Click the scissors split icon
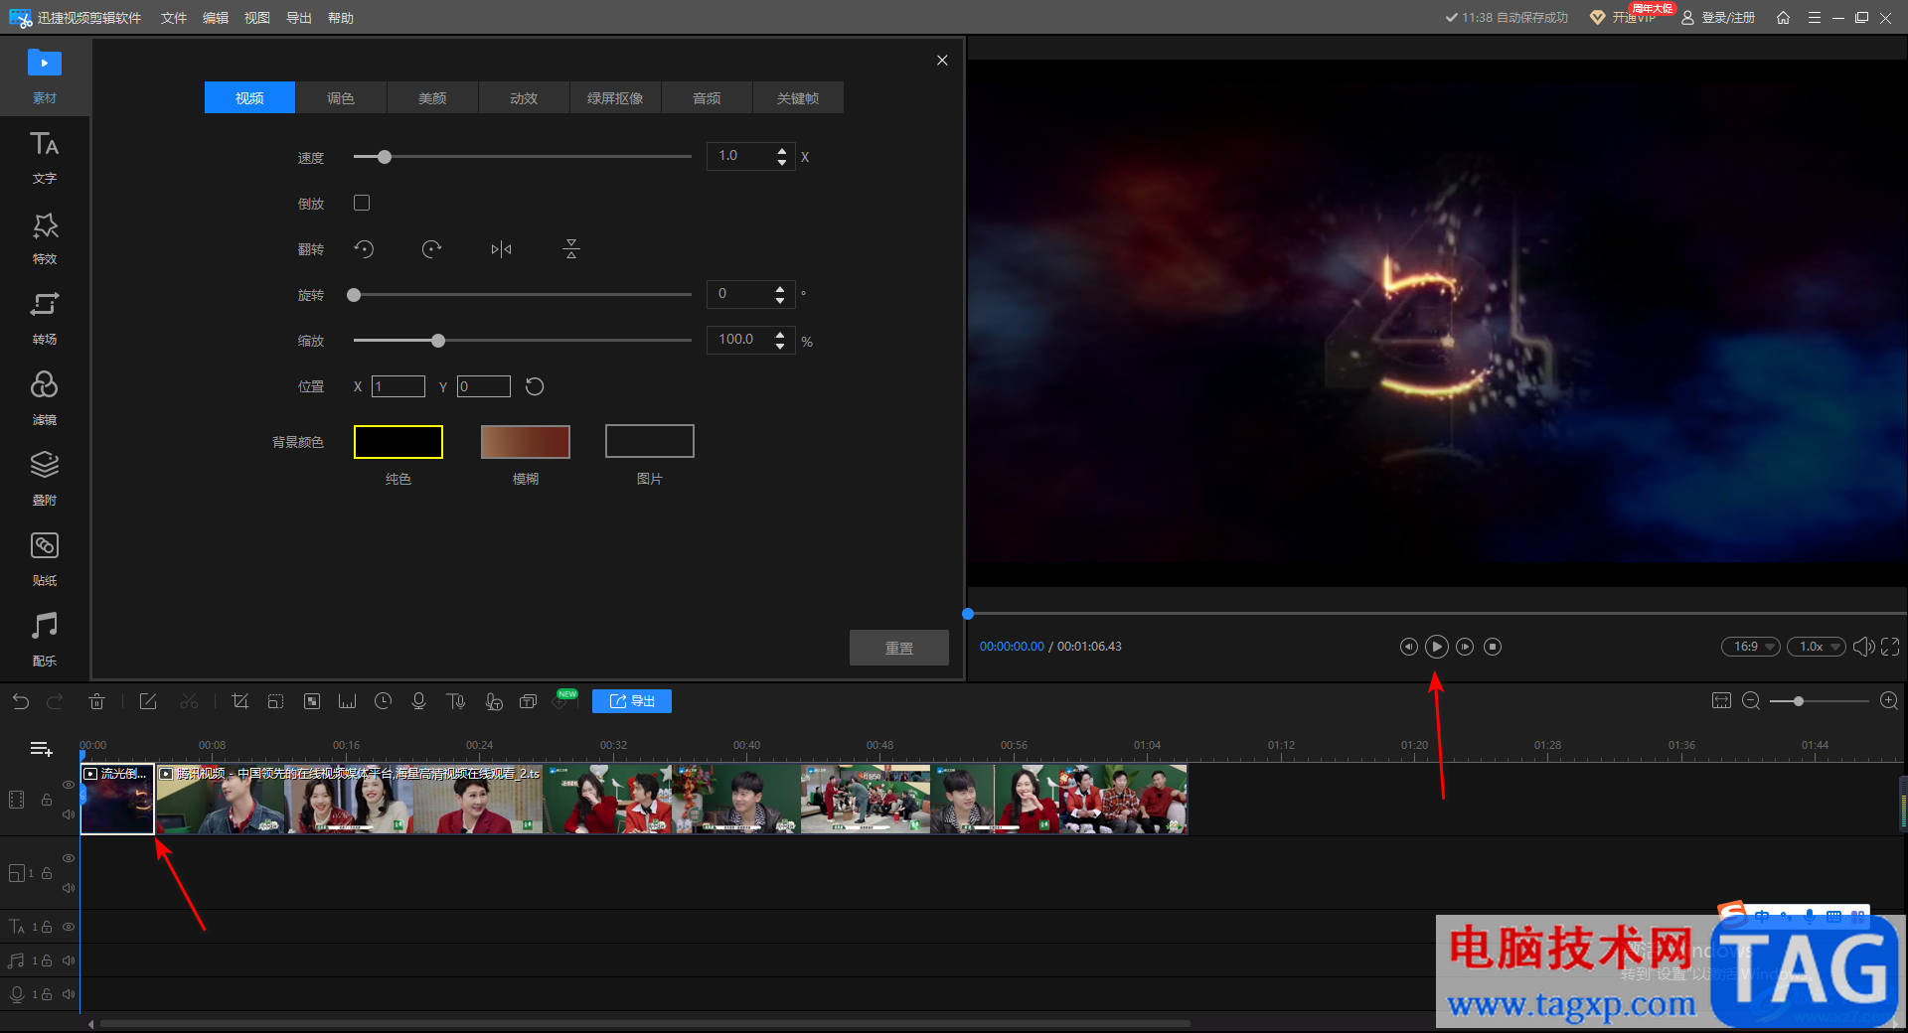The width and height of the screenshot is (1908, 1033). click(x=189, y=701)
